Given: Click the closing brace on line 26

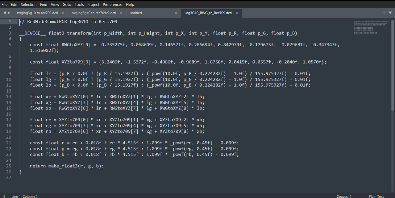Looking at the screenshot, I should 21,172.
